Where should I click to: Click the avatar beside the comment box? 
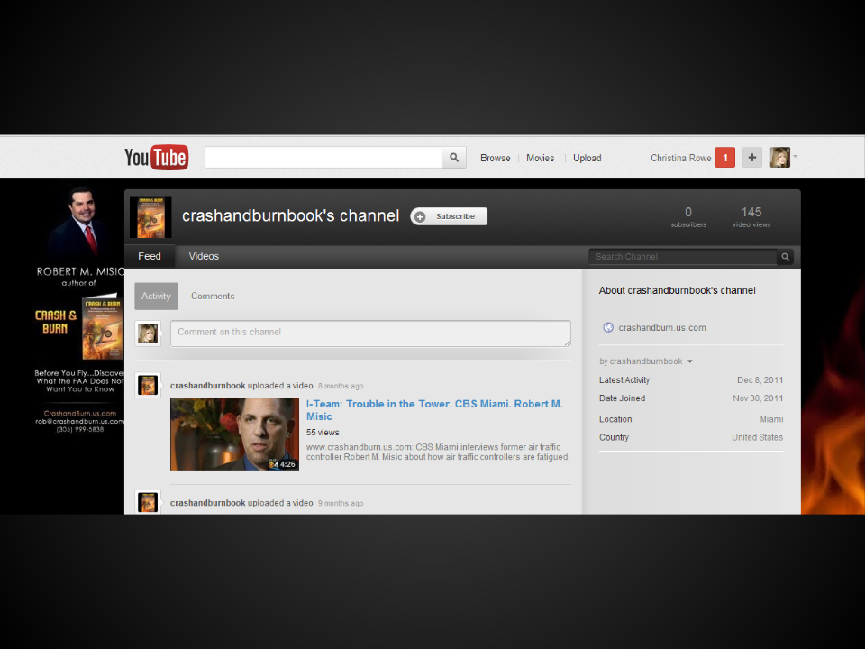pos(148,334)
